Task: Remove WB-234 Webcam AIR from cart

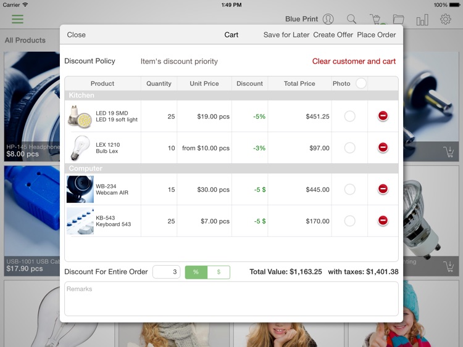Action: (383, 189)
